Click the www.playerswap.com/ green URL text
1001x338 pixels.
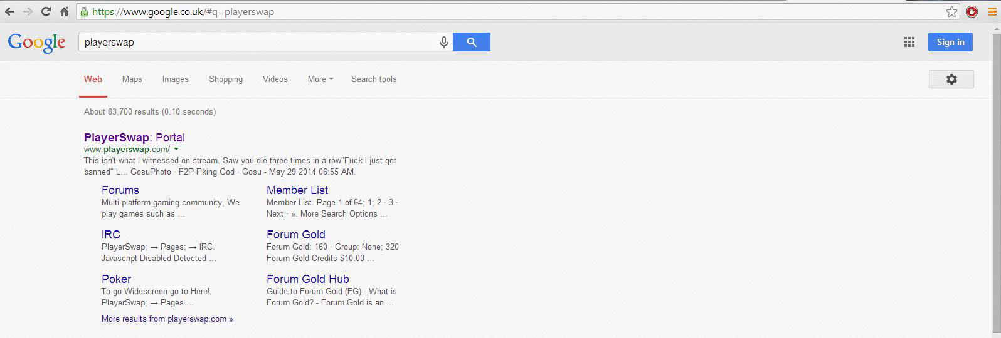point(127,150)
